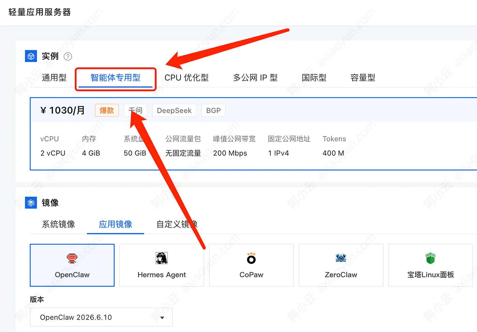Select the Hermes Agent portrait icon
Screen dimensions: 477x332
click(x=161, y=258)
